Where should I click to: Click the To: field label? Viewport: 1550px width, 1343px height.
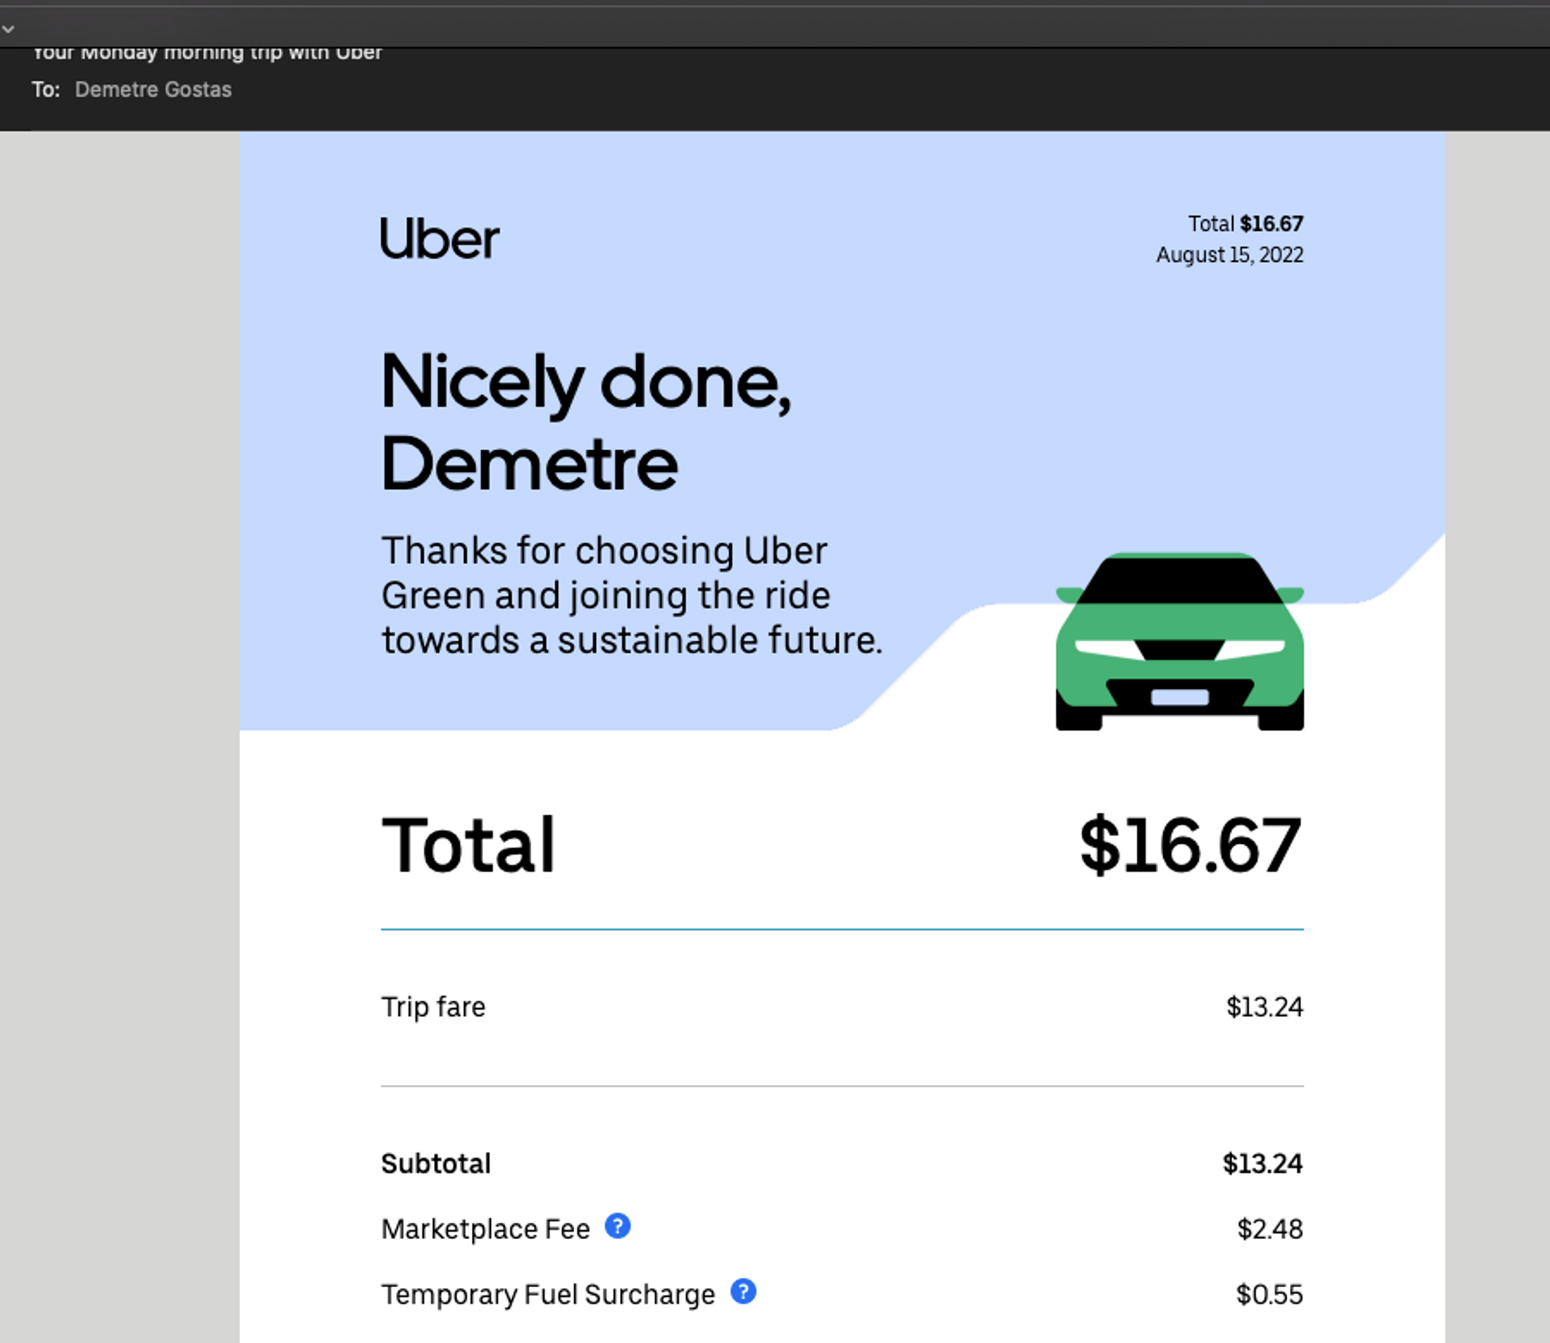46,90
